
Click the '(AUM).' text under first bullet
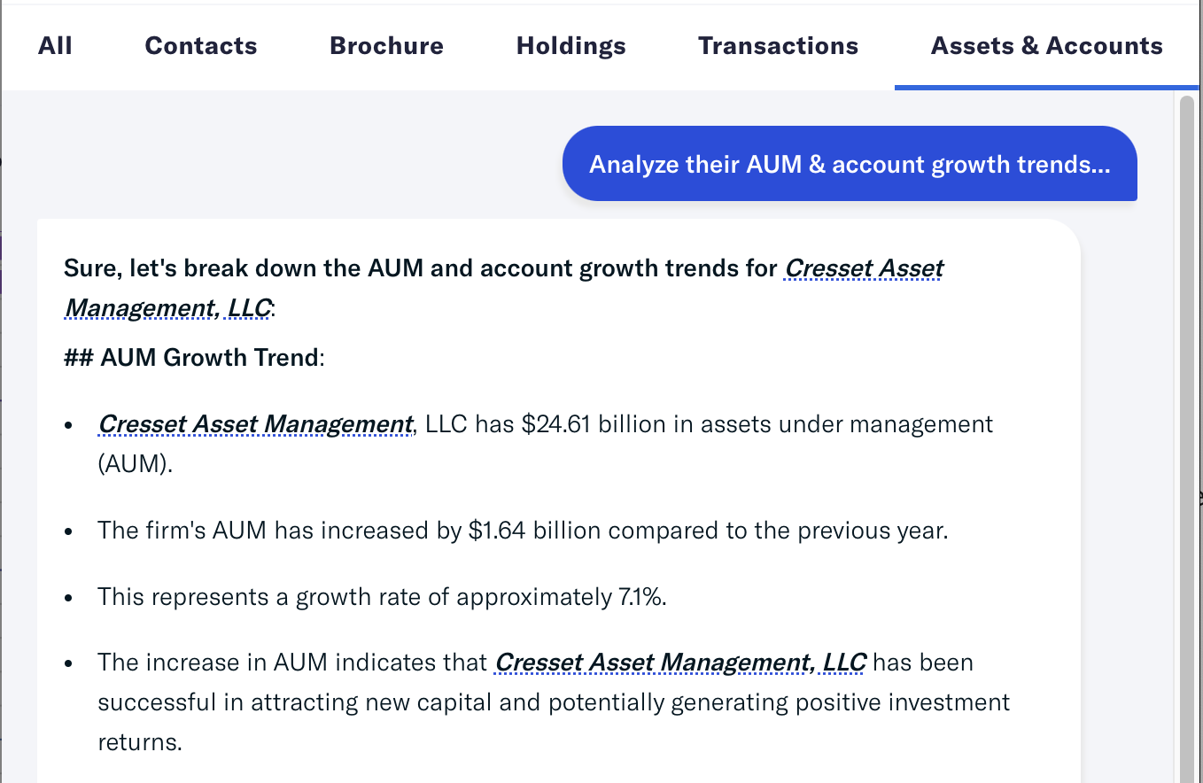(135, 464)
